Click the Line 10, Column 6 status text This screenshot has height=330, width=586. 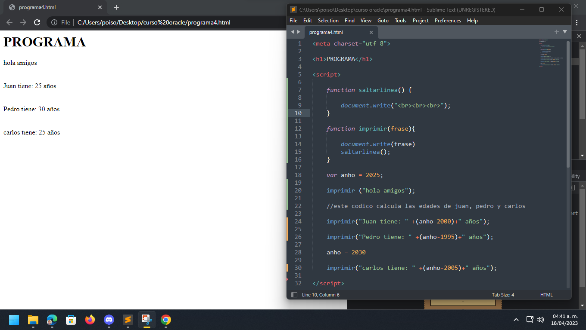click(321, 295)
